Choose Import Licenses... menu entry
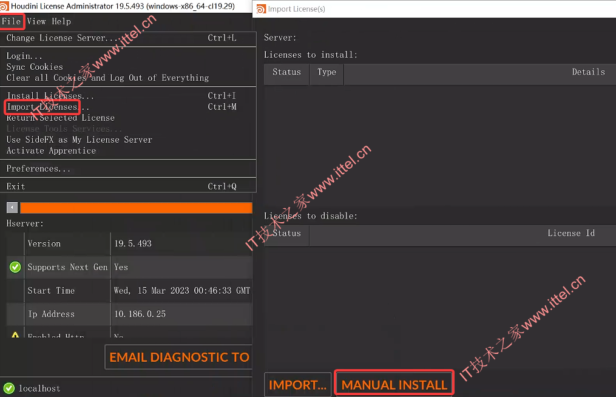Viewport: 616px width, 397px height. coord(128,107)
